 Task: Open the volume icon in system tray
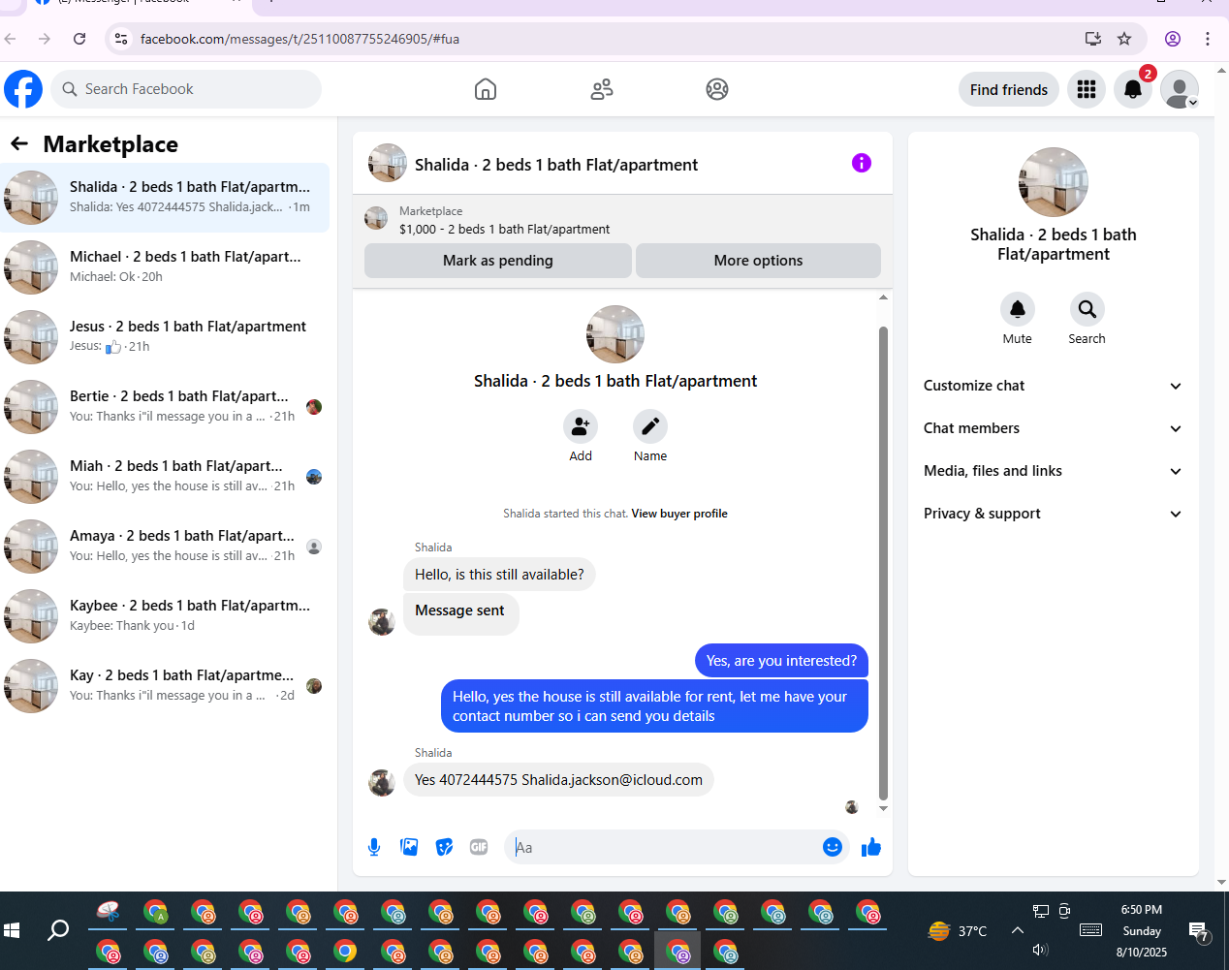(x=1041, y=950)
